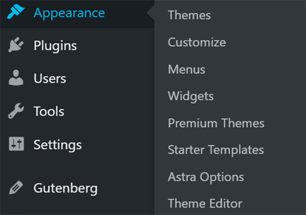Open the Appearance menu

pos(69,13)
